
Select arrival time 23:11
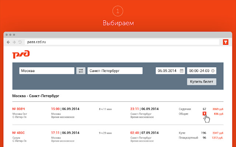point(134,109)
